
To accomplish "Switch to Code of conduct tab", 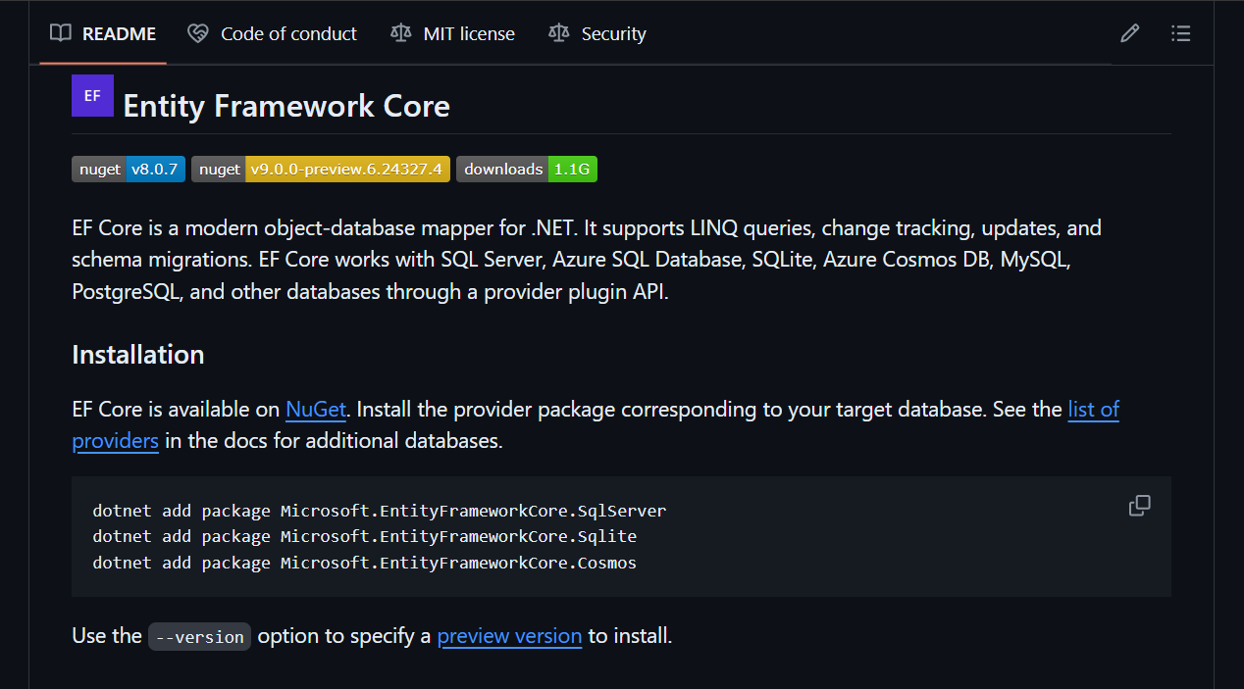I will pos(273,33).
